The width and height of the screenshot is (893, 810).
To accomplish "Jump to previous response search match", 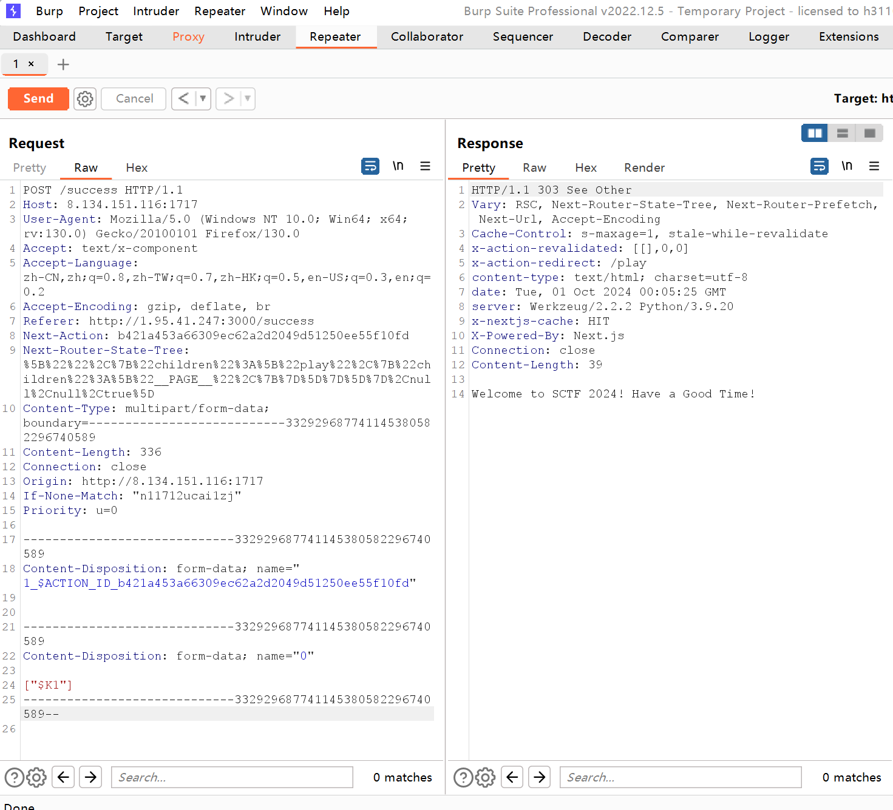I will point(512,777).
